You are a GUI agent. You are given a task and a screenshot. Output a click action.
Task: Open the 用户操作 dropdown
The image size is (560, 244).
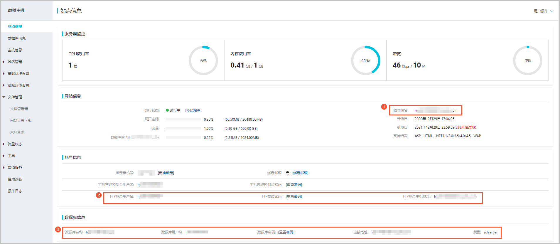click(x=543, y=11)
